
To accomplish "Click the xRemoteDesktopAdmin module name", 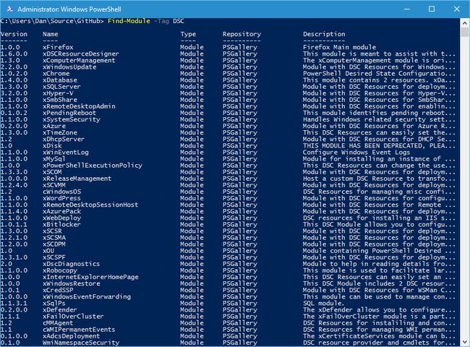I will tap(79, 106).
